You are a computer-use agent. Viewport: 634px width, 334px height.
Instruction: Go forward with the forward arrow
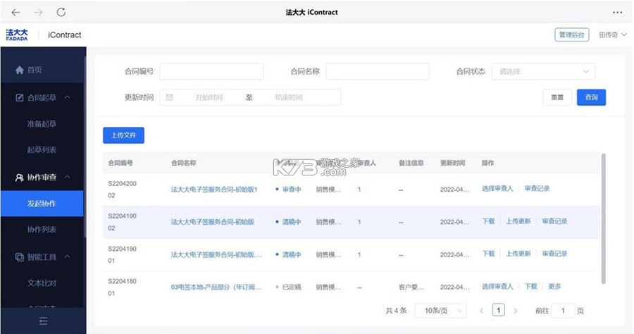(x=38, y=13)
